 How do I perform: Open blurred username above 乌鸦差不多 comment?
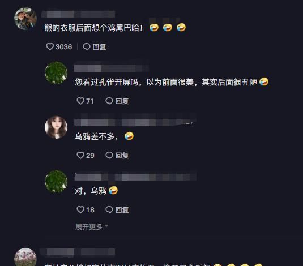tap(135, 122)
